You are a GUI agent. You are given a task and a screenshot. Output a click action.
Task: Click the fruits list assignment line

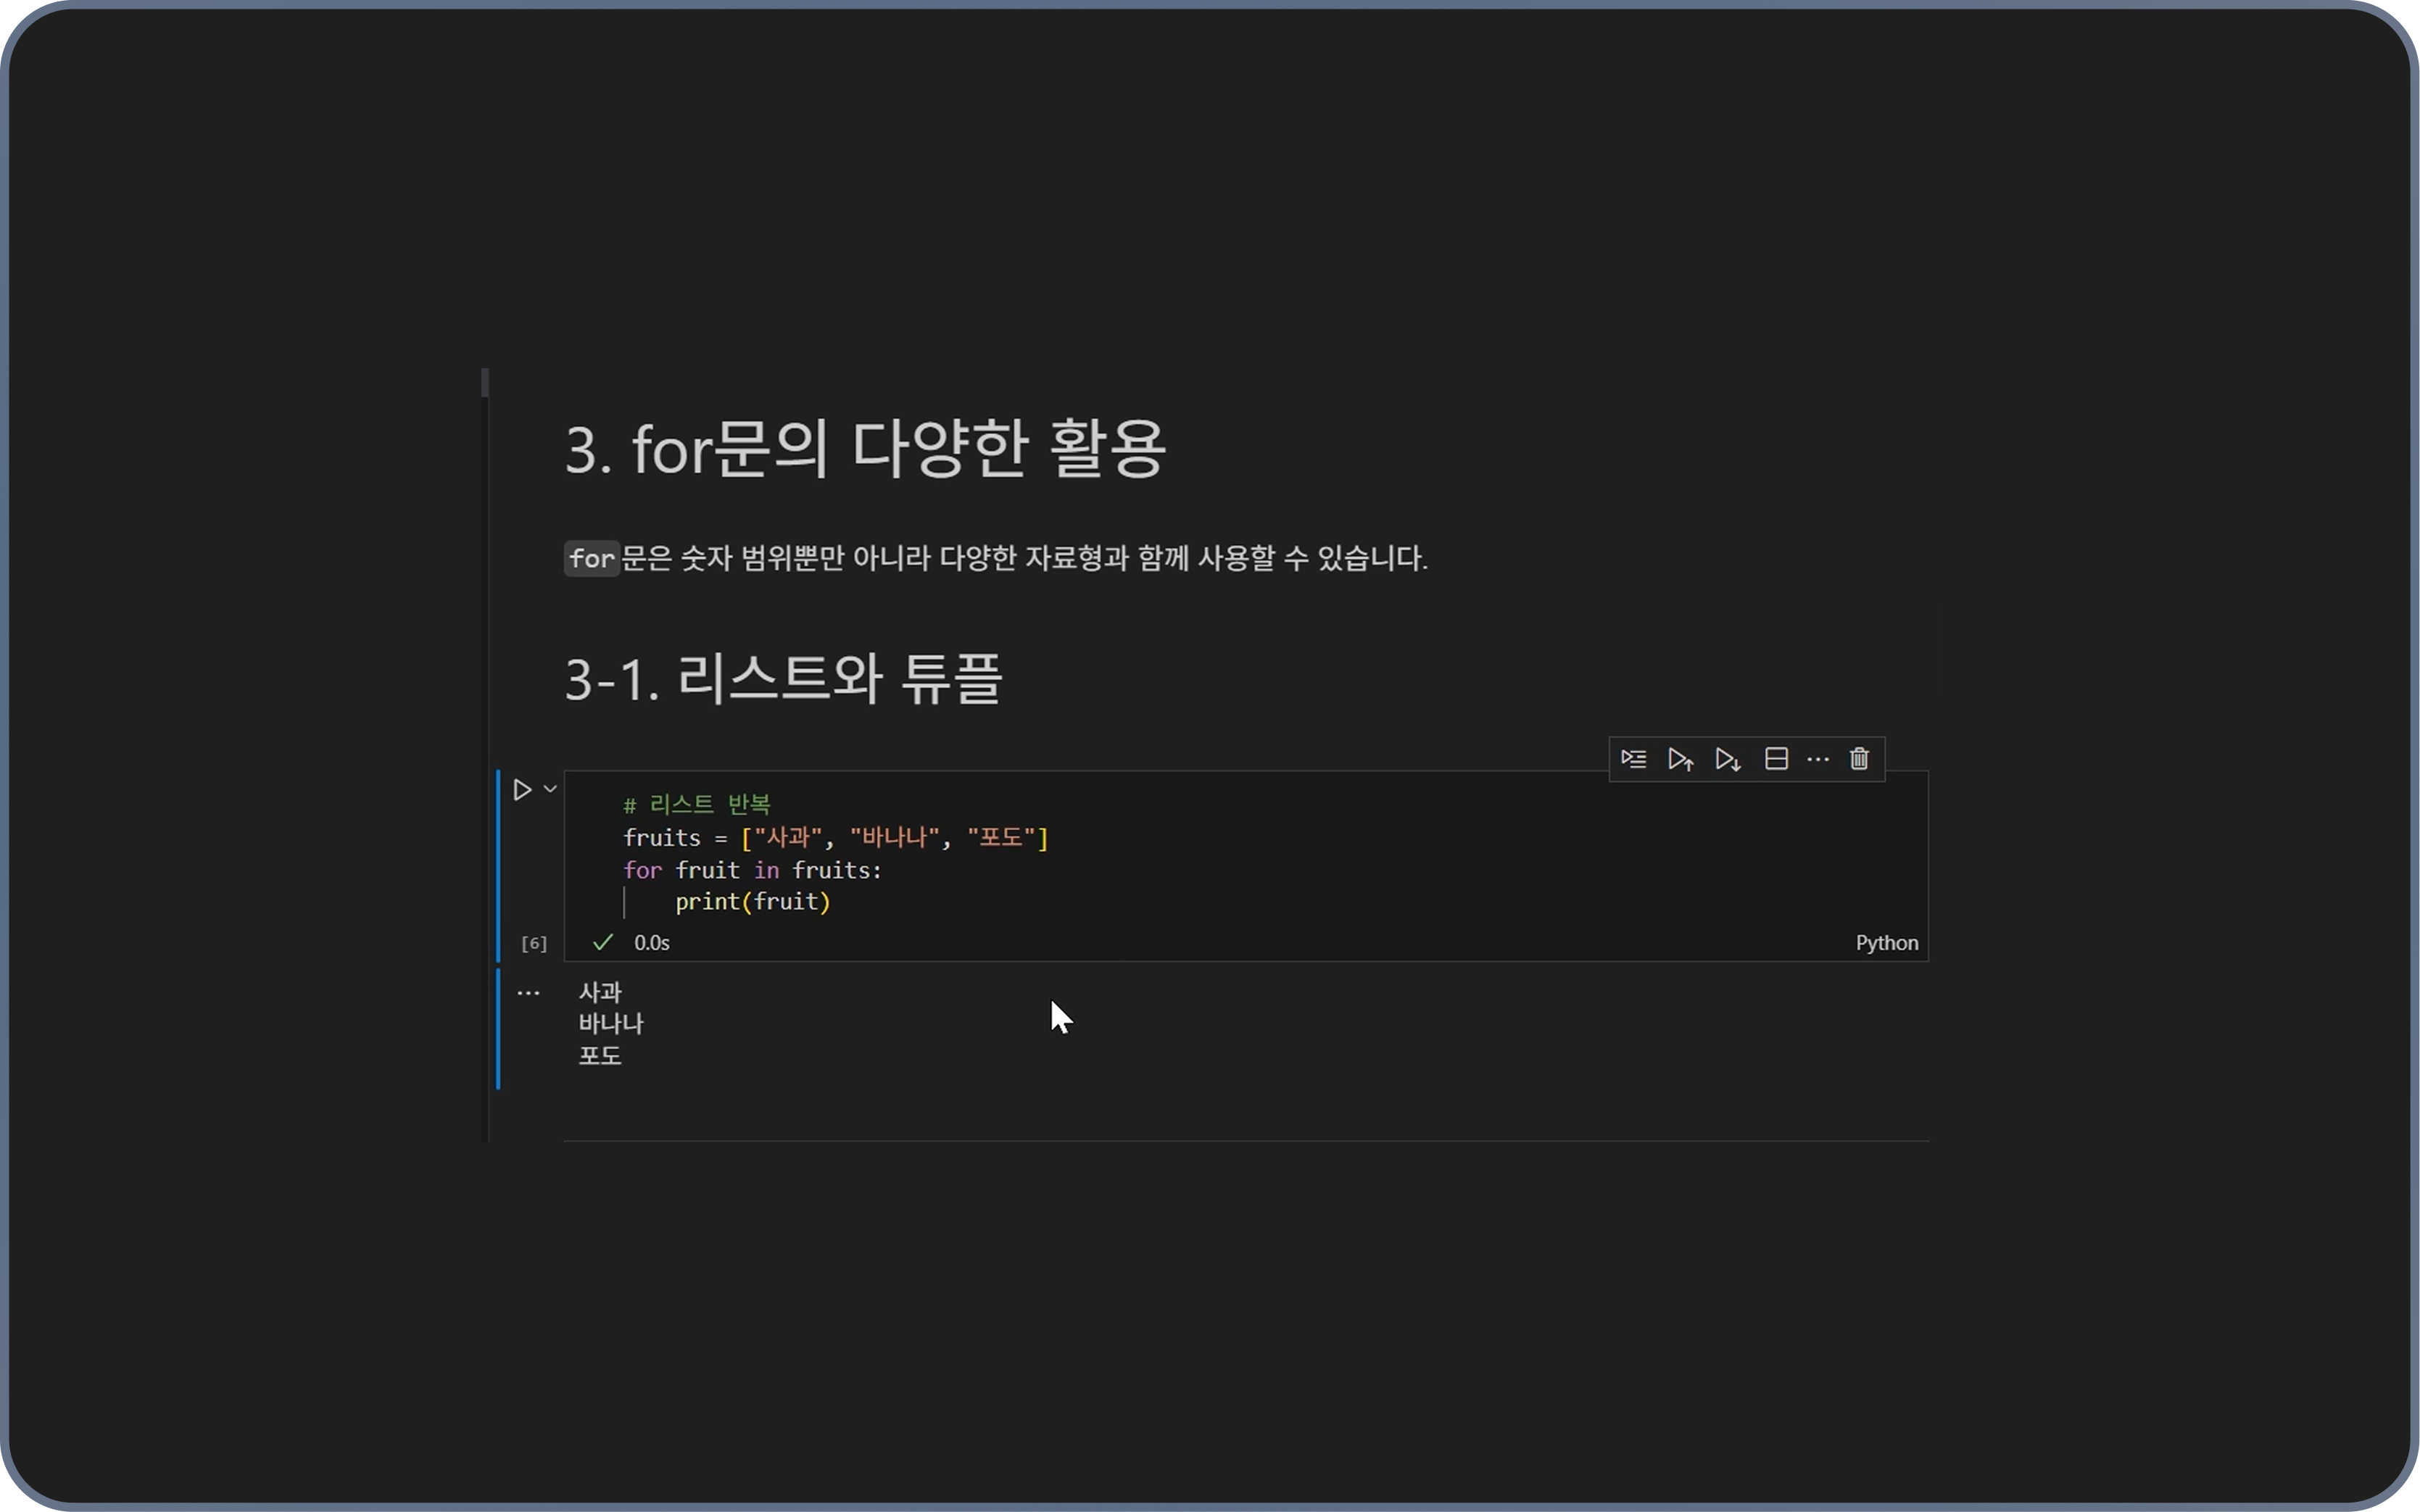pos(835,838)
